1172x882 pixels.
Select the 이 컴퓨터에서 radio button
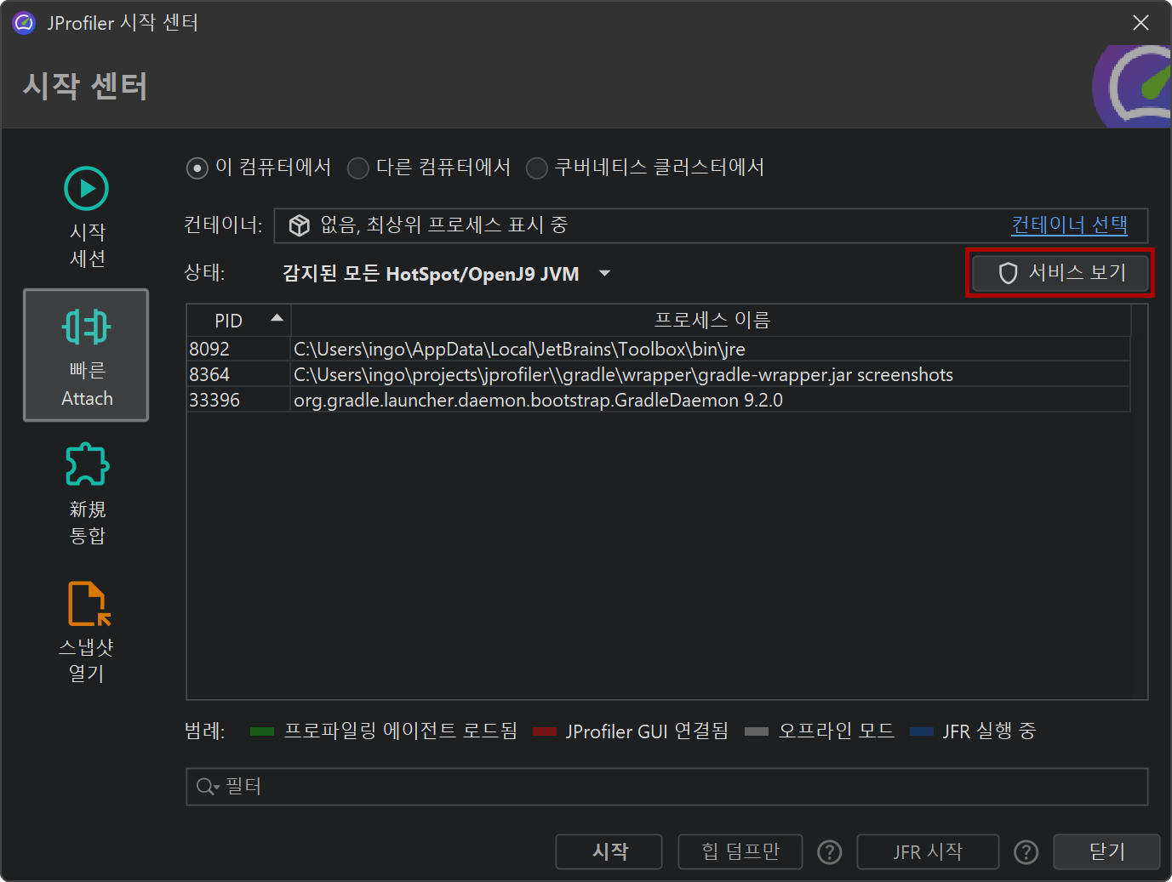pyautogui.click(x=197, y=168)
